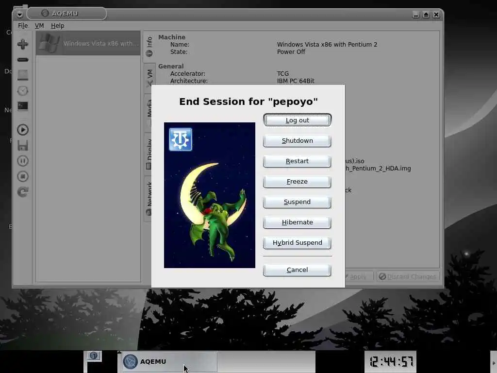Switch to the VM tab
Screen dimensions: 497x373
pyautogui.click(x=149, y=78)
